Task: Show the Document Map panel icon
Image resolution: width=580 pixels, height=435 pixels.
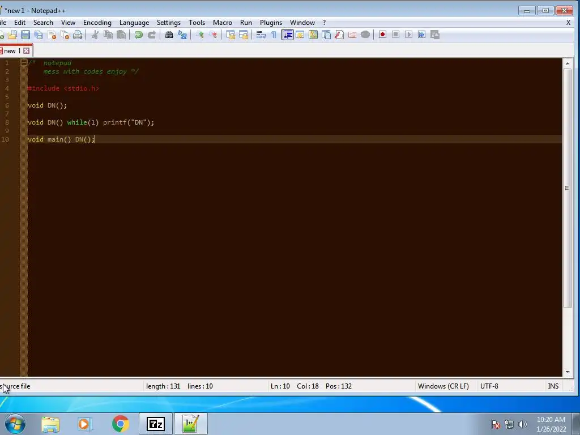Action: (313, 35)
